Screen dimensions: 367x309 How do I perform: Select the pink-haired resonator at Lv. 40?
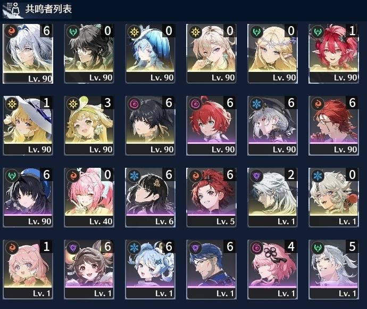[x=89, y=198]
